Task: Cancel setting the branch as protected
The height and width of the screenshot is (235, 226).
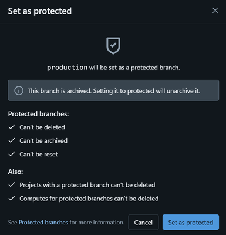Action: click(x=143, y=222)
